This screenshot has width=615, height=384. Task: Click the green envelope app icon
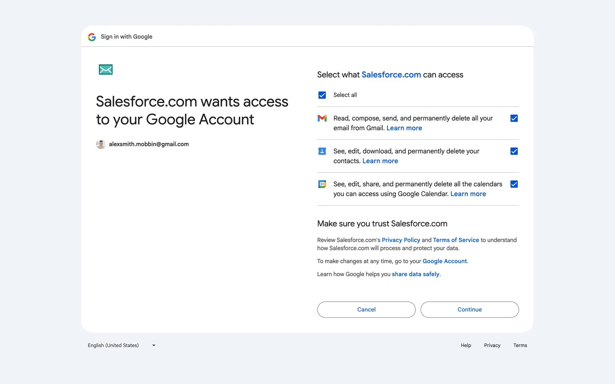pyautogui.click(x=106, y=69)
